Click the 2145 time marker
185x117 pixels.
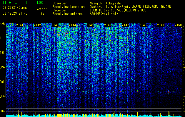[90, 25]
